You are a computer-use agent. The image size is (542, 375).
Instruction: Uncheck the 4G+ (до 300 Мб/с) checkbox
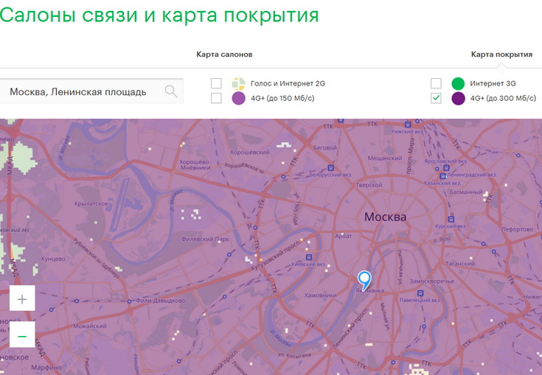(x=436, y=98)
